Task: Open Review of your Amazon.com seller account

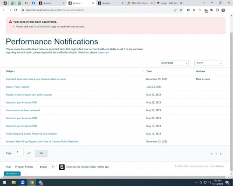Action: [29, 95]
